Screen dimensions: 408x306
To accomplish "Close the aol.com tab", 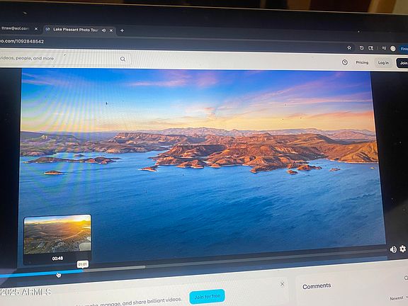I will pos(36,29).
